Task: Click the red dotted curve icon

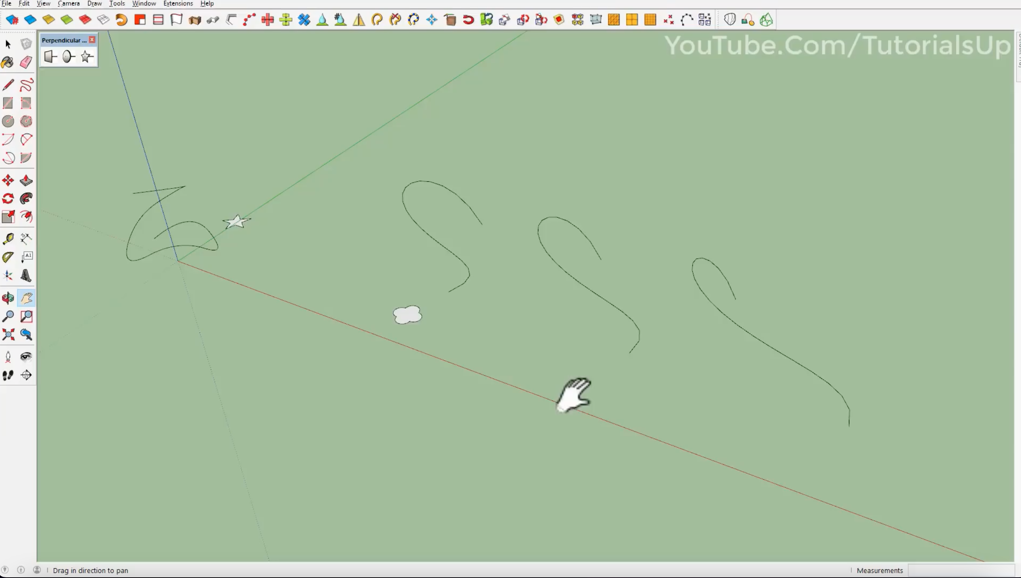Action: coord(249,20)
